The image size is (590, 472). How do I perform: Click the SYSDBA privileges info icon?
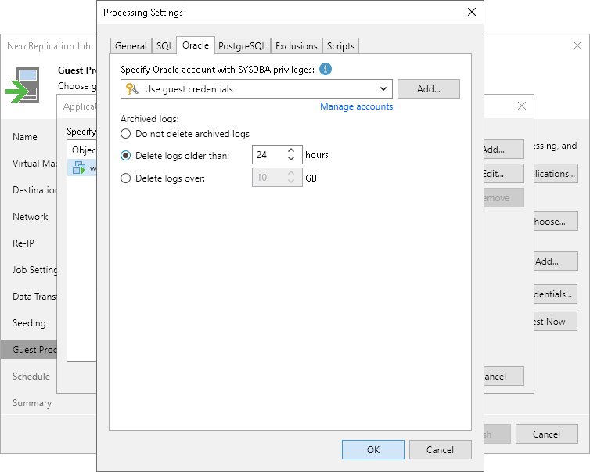(325, 69)
